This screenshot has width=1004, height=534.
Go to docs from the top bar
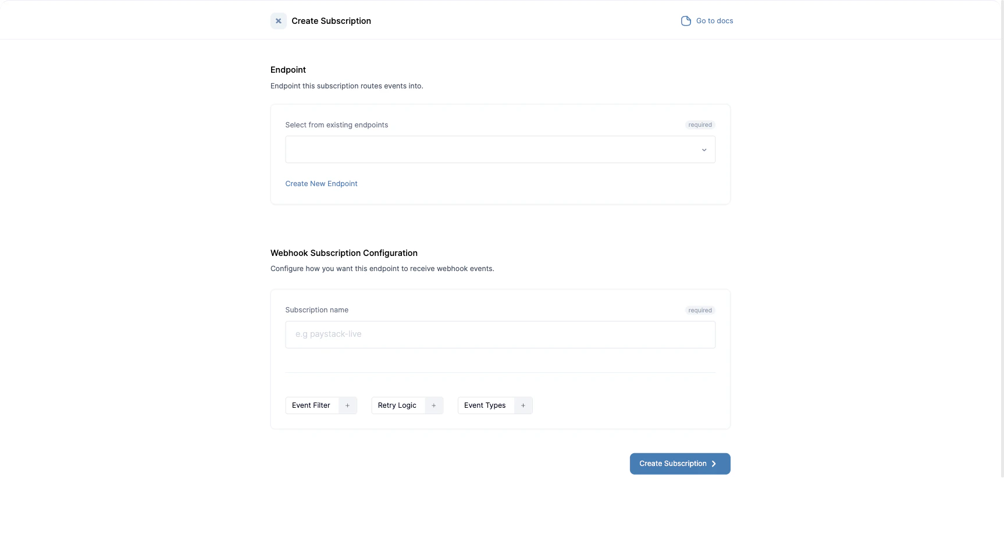click(x=714, y=20)
